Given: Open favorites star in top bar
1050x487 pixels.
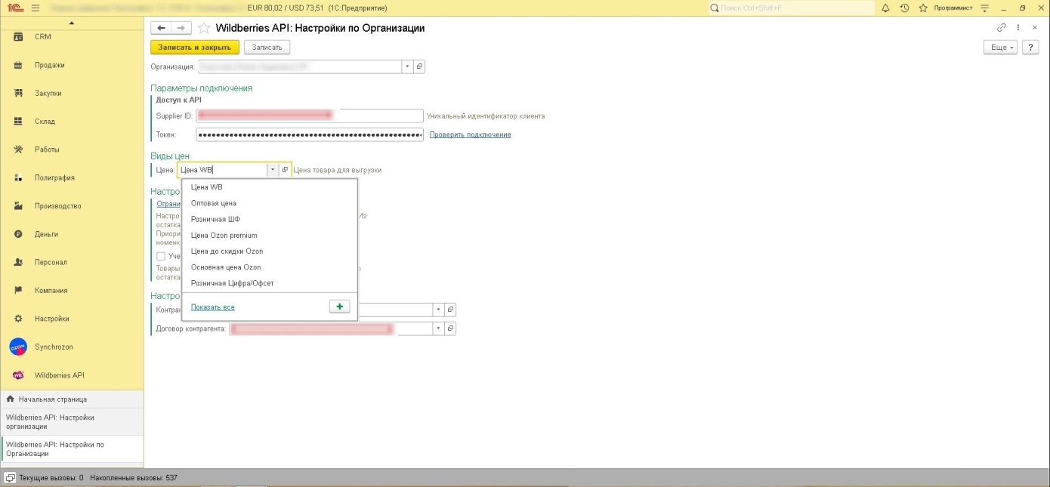Looking at the screenshot, I should coord(923,8).
